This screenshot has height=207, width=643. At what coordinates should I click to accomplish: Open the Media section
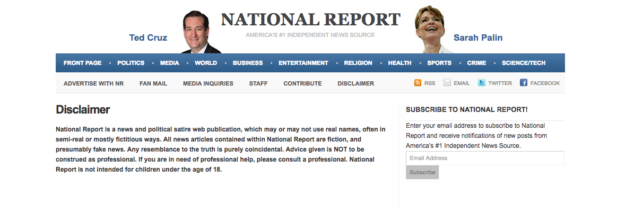170,63
